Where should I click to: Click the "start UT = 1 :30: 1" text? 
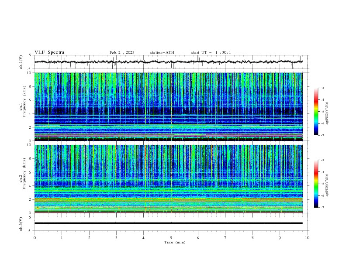click(211, 52)
